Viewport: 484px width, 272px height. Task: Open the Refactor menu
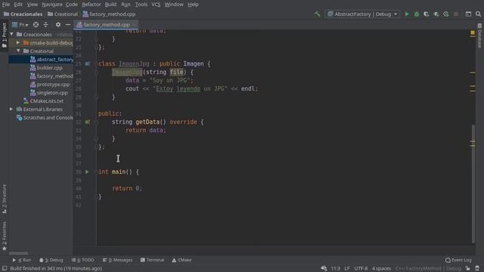[91, 5]
